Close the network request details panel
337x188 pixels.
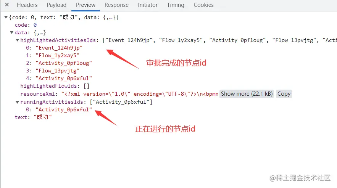[7, 5]
